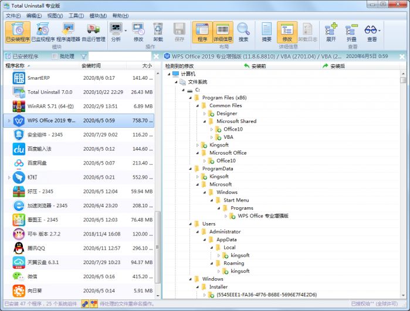The height and width of the screenshot is (311, 410).
Task: Collapse the Program Files (x86) node
Action: [x=191, y=98]
